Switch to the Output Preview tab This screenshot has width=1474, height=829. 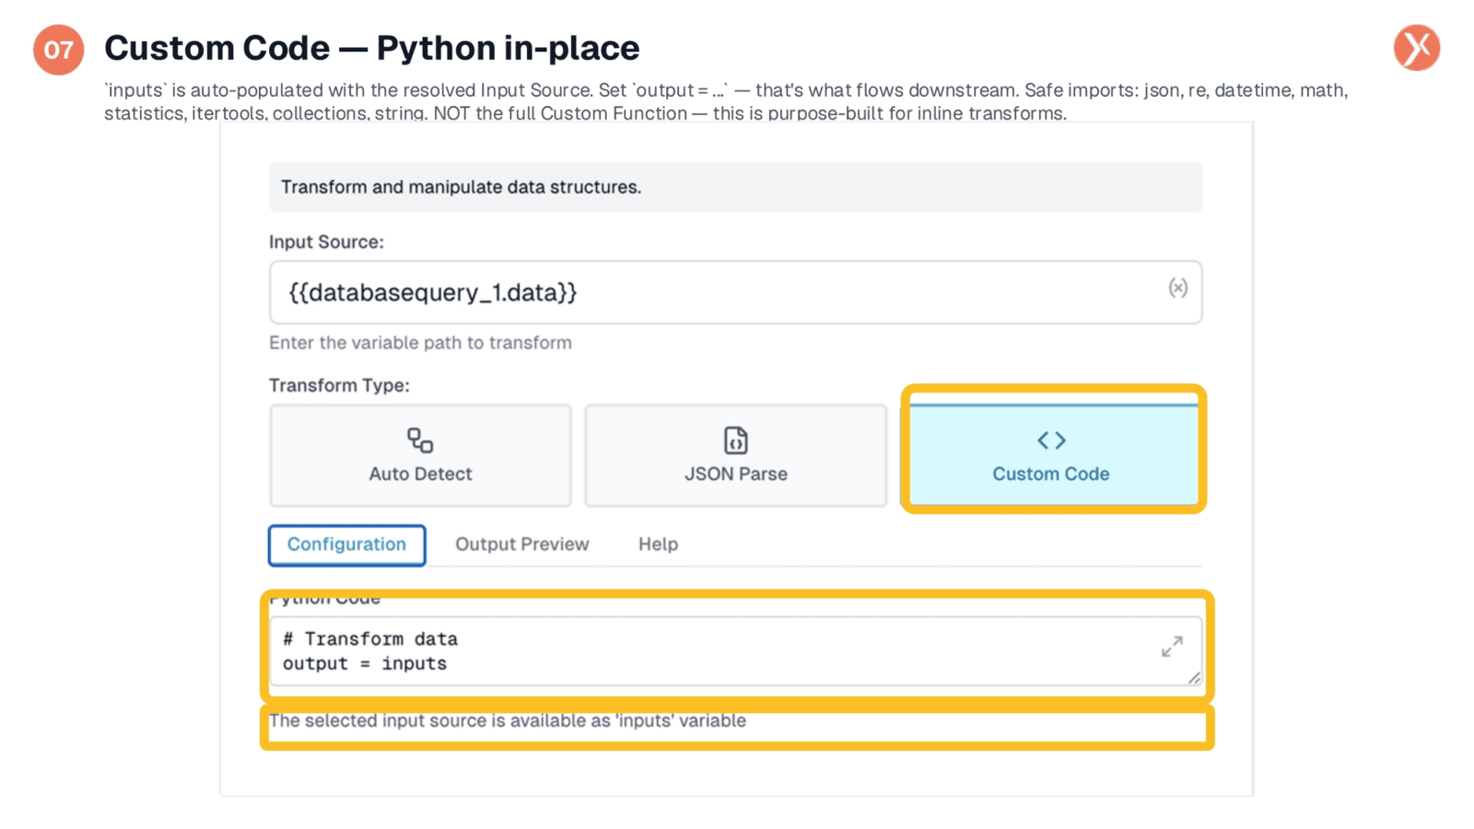[x=521, y=544]
